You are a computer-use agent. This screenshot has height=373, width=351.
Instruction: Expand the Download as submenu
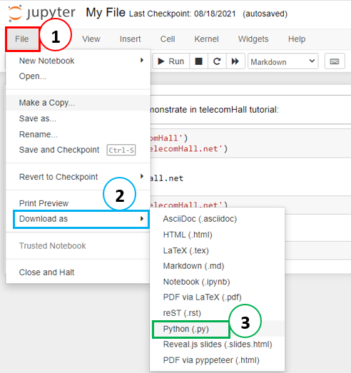pos(81,219)
